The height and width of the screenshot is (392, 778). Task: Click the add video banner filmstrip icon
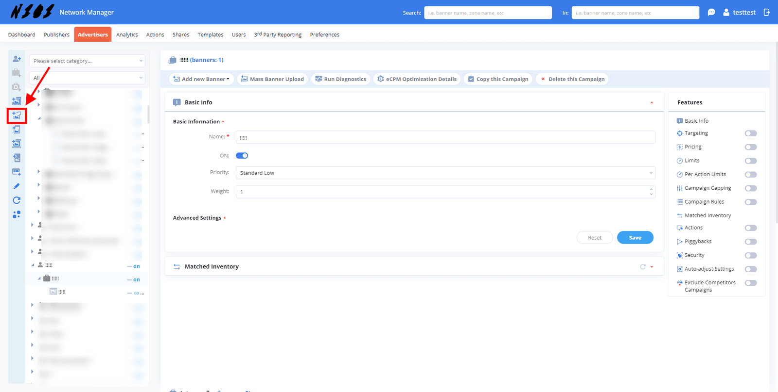point(17,144)
